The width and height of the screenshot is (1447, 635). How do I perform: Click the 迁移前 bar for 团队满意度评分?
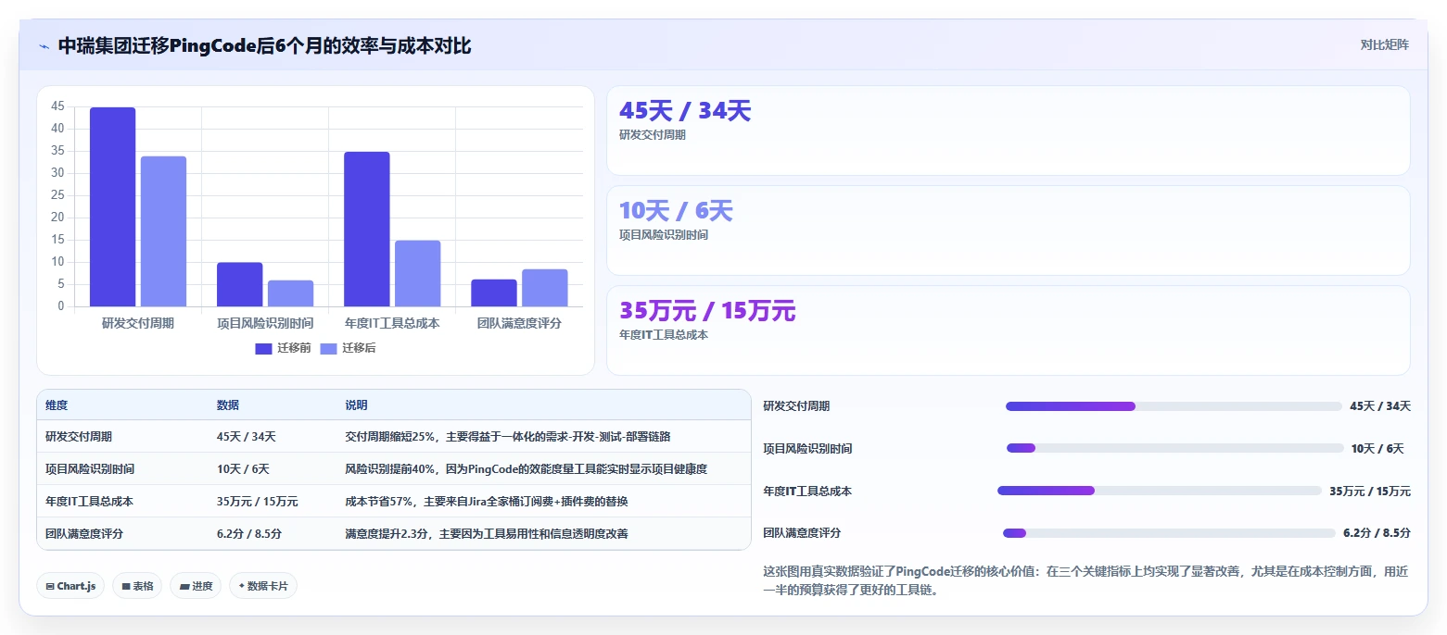click(493, 293)
